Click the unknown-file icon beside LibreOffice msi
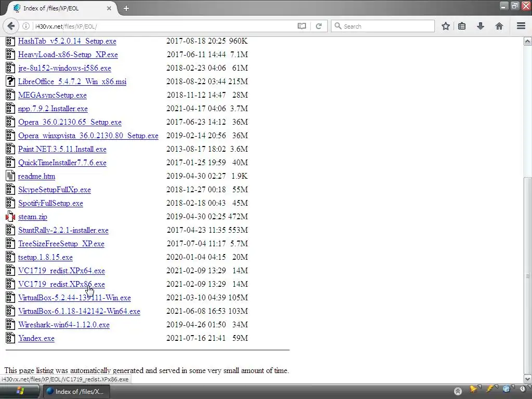Image resolution: width=532 pixels, height=399 pixels. coord(10,82)
